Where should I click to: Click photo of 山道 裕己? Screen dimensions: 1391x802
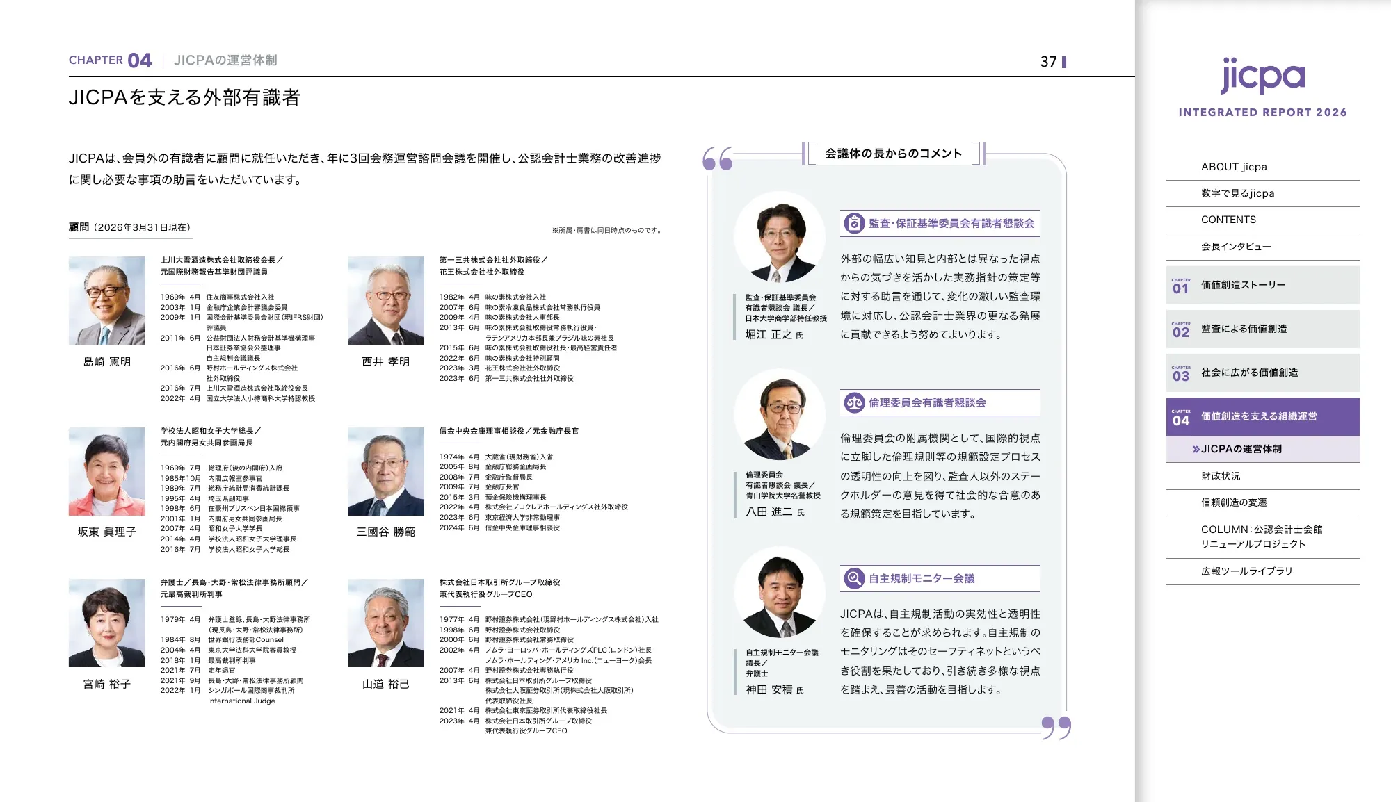click(386, 623)
